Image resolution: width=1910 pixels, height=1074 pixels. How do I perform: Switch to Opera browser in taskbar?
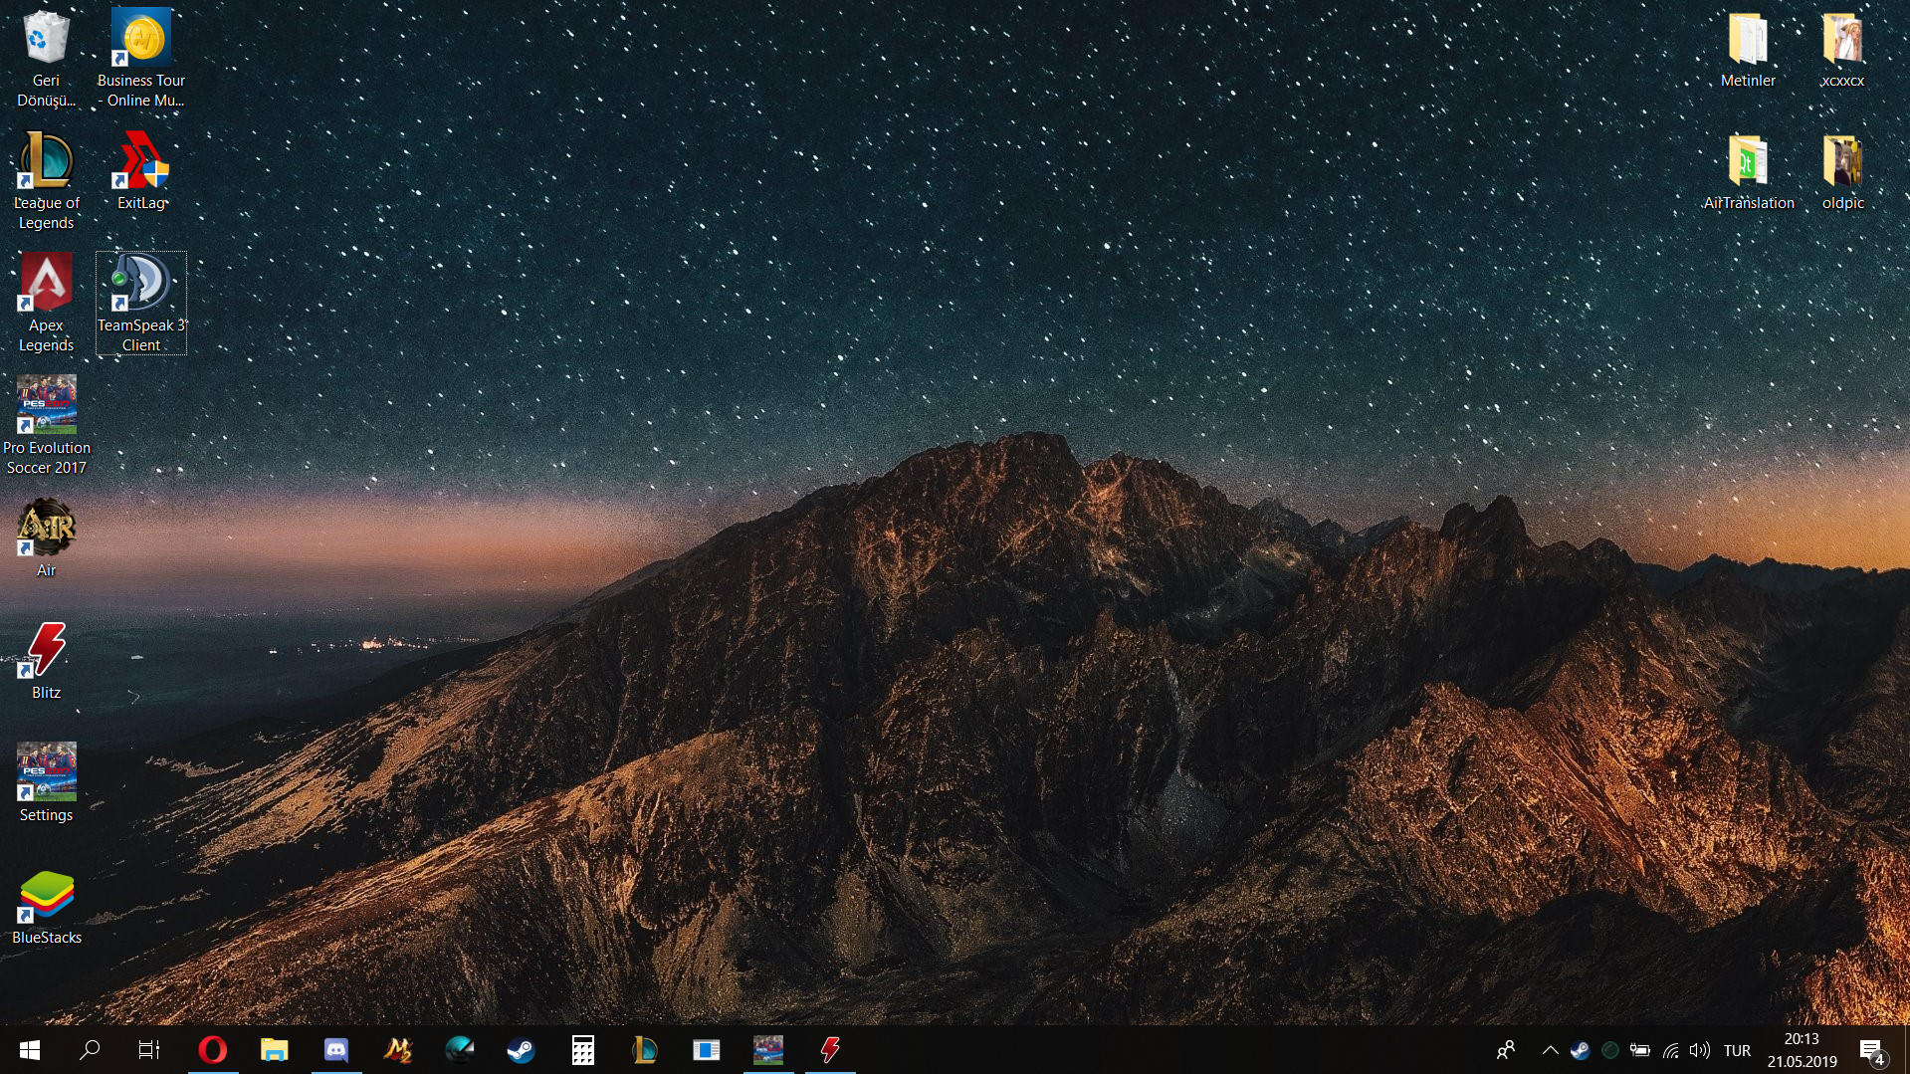pos(212,1050)
